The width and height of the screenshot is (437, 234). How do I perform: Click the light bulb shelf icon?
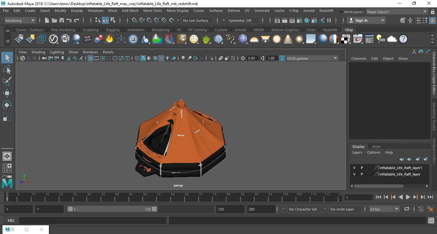coord(381,39)
